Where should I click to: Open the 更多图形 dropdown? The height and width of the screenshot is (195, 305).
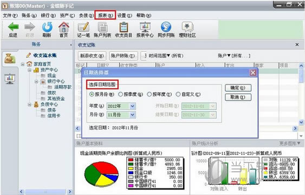click(x=290, y=144)
